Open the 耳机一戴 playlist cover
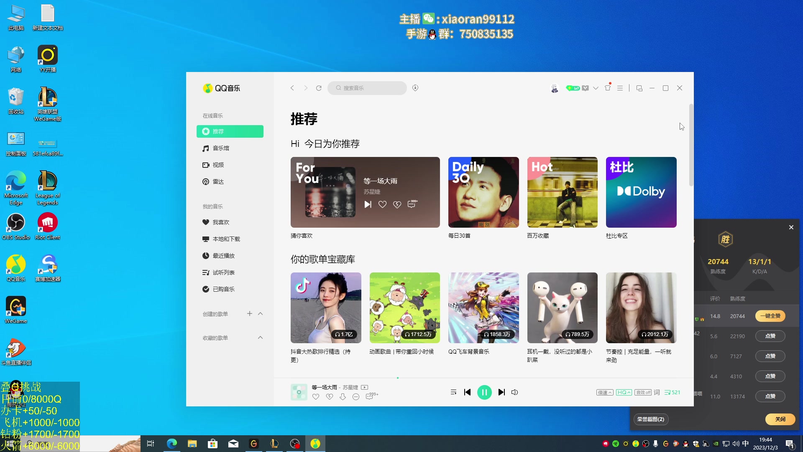 coord(563,308)
